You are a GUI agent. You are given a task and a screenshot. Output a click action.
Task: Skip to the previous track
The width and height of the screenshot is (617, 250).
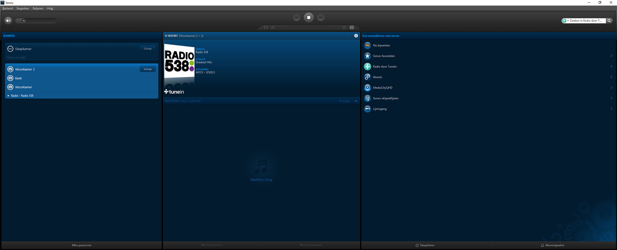click(x=297, y=18)
